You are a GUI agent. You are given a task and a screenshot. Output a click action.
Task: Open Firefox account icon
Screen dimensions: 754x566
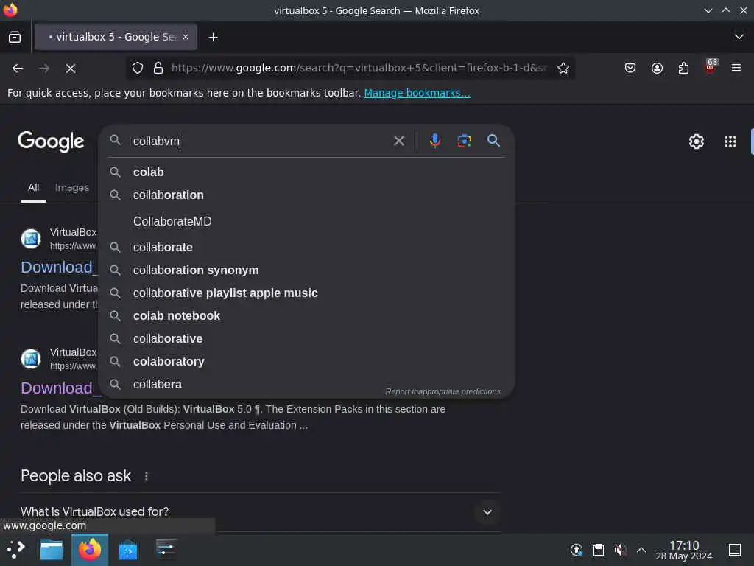click(657, 68)
